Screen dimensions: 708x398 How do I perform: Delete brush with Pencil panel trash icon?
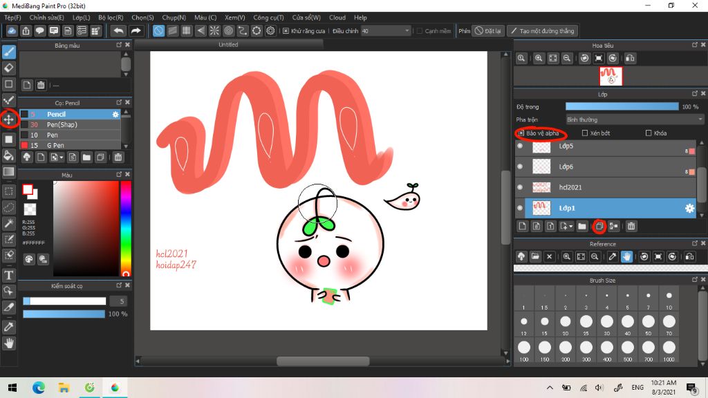click(118, 157)
